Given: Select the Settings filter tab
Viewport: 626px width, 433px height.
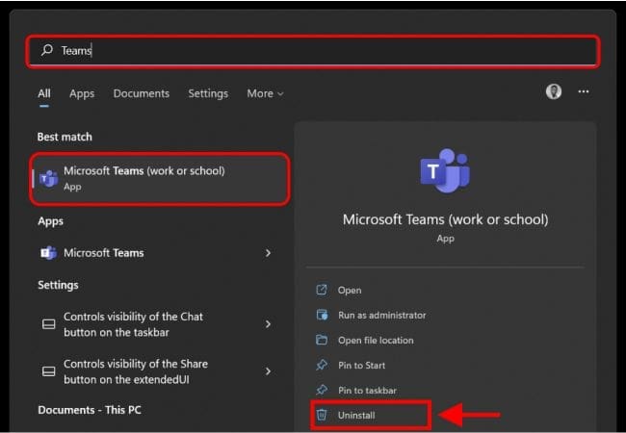Looking at the screenshot, I should click(208, 93).
